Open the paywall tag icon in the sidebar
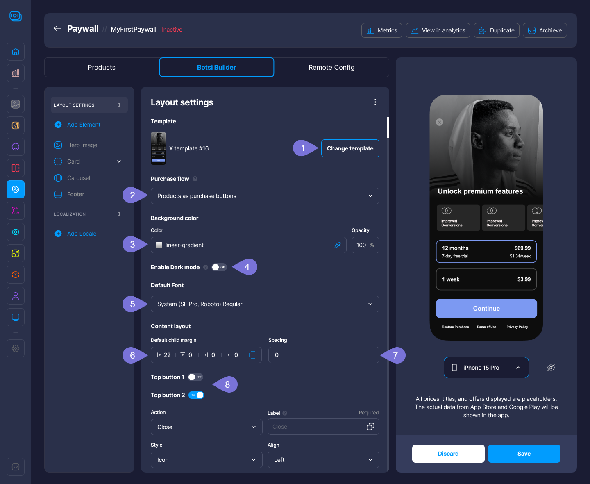This screenshot has width=590, height=484. [x=16, y=189]
